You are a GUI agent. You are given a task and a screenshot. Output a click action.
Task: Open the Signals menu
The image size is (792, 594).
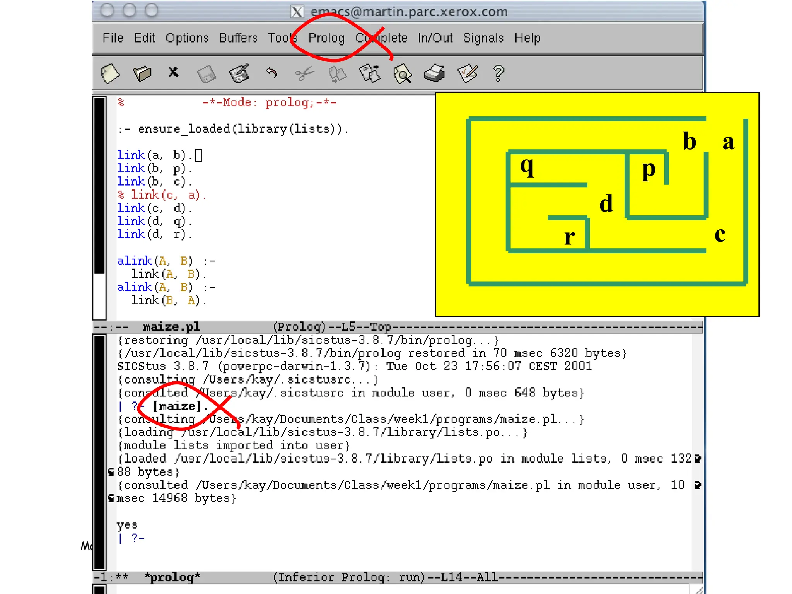(x=483, y=38)
